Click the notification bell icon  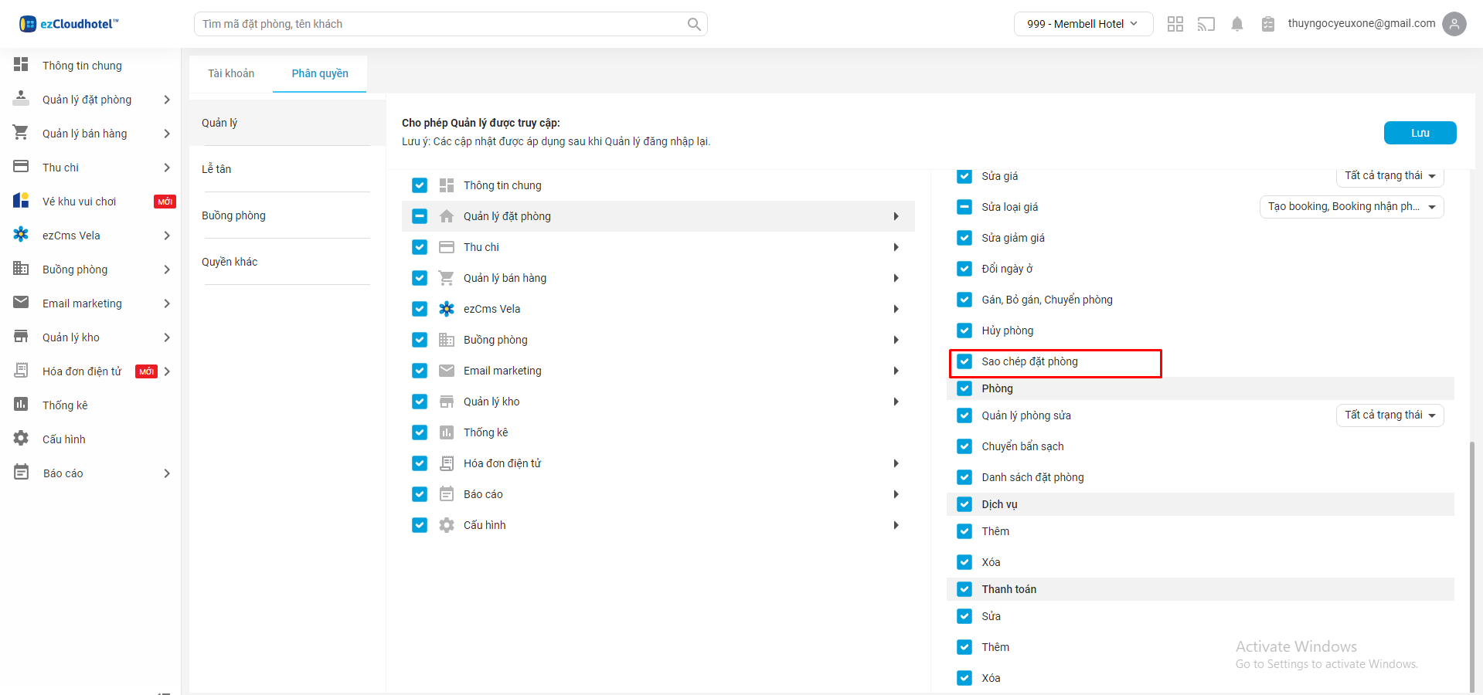(1236, 24)
